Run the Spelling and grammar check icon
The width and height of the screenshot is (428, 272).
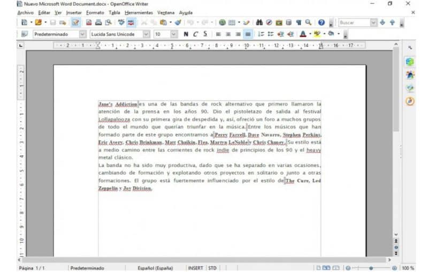[x=121, y=22]
